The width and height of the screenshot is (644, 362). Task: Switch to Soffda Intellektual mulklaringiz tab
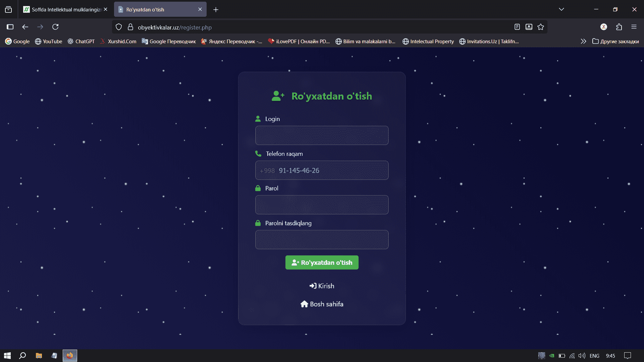(64, 9)
